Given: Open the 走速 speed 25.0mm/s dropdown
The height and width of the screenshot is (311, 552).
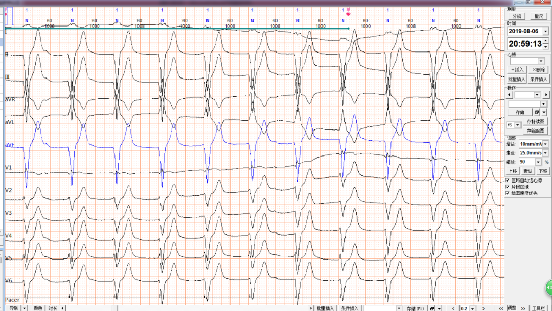Looking at the screenshot, I should 545,153.
